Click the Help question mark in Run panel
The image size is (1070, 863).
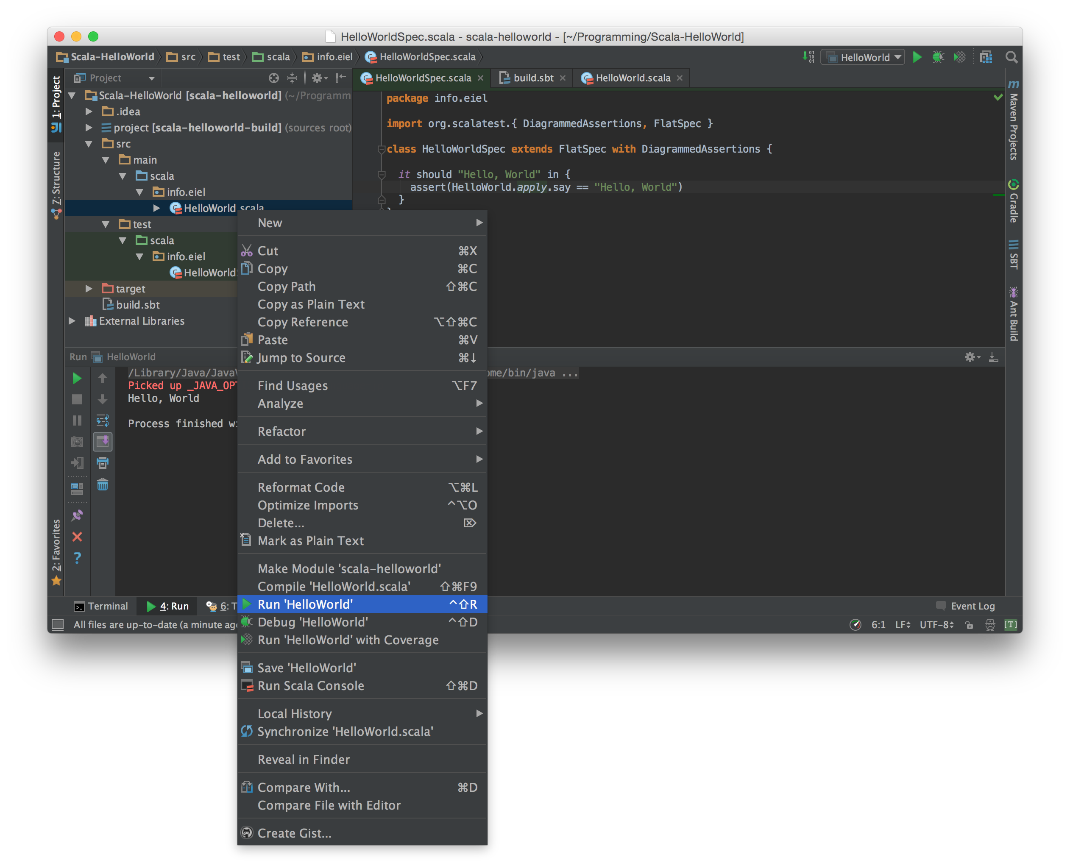(x=77, y=558)
